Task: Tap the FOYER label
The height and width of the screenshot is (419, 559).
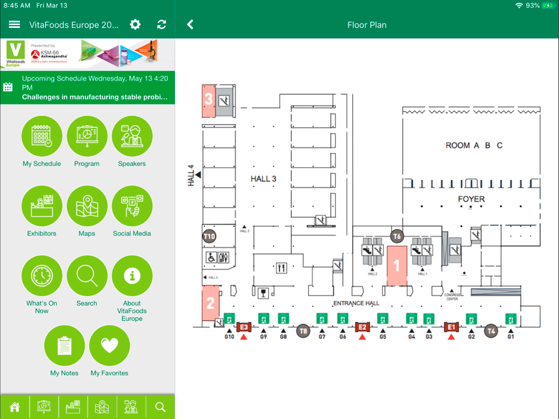Action: [x=471, y=199]
